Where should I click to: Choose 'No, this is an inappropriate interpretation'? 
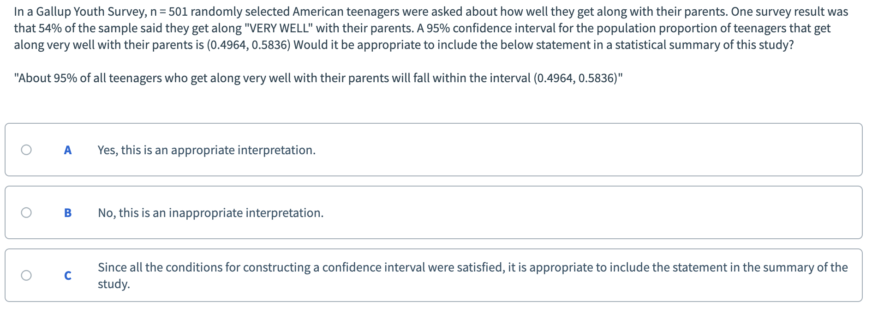pyautogui.click(x=210, y=212)
